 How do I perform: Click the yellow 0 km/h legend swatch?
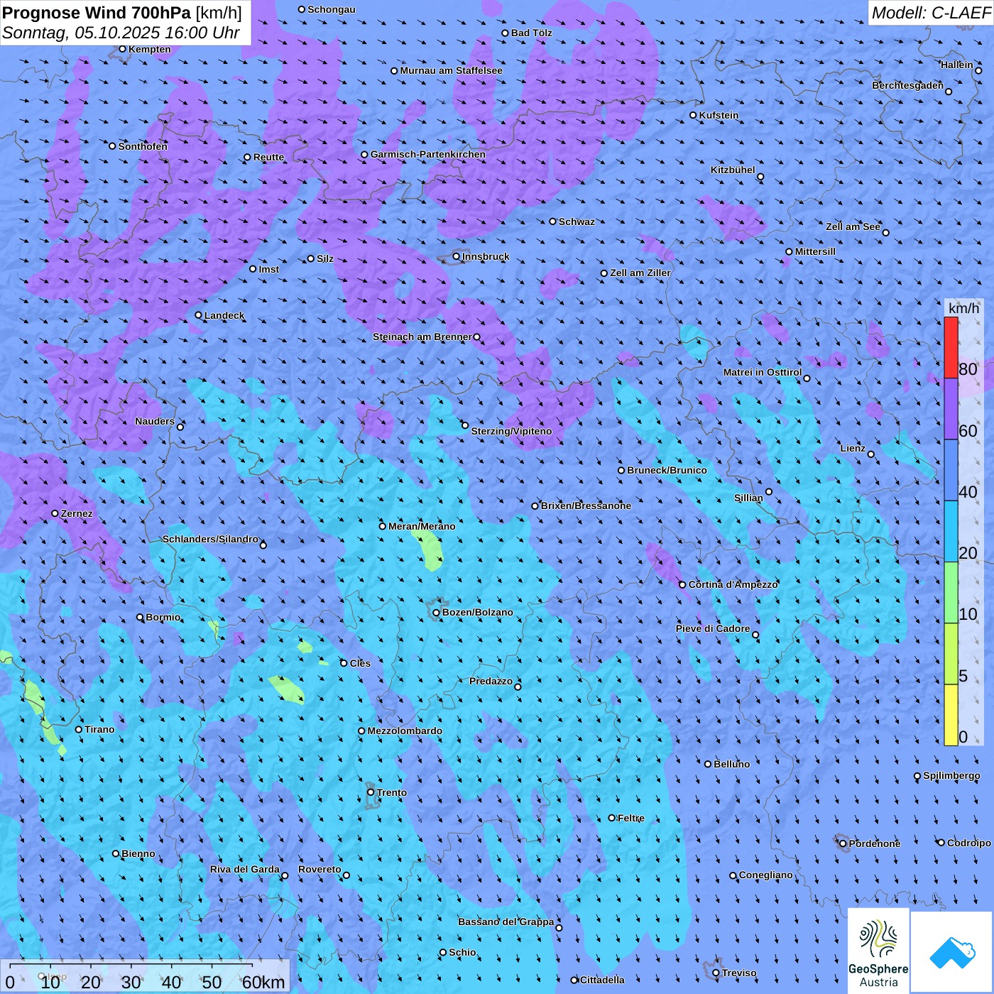(x=951, y=715)
